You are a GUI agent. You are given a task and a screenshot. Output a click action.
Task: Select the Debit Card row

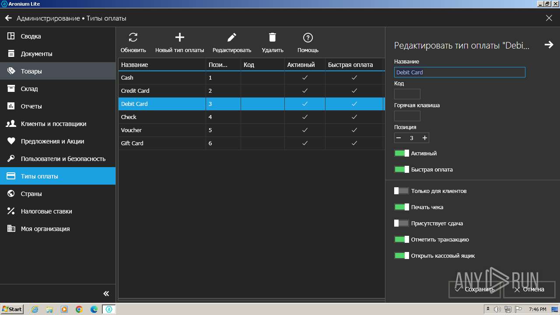tap(252, 104)
